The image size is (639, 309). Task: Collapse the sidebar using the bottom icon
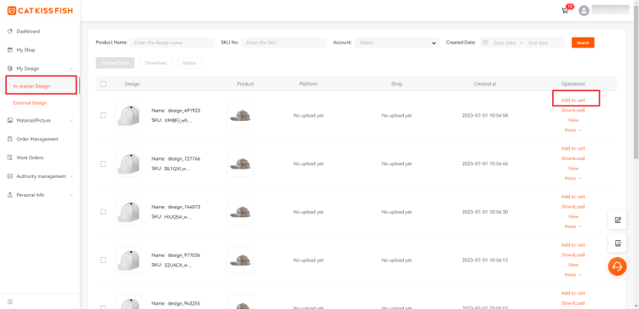10,301
